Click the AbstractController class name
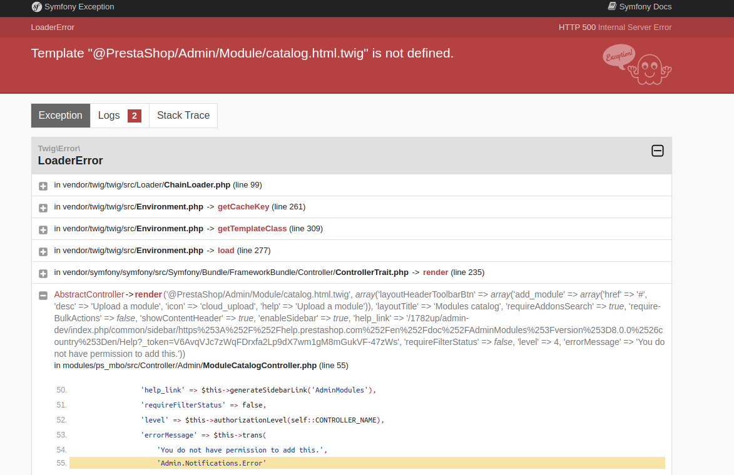The width and height of the screenshot is (734, 475). click(89, 294)
